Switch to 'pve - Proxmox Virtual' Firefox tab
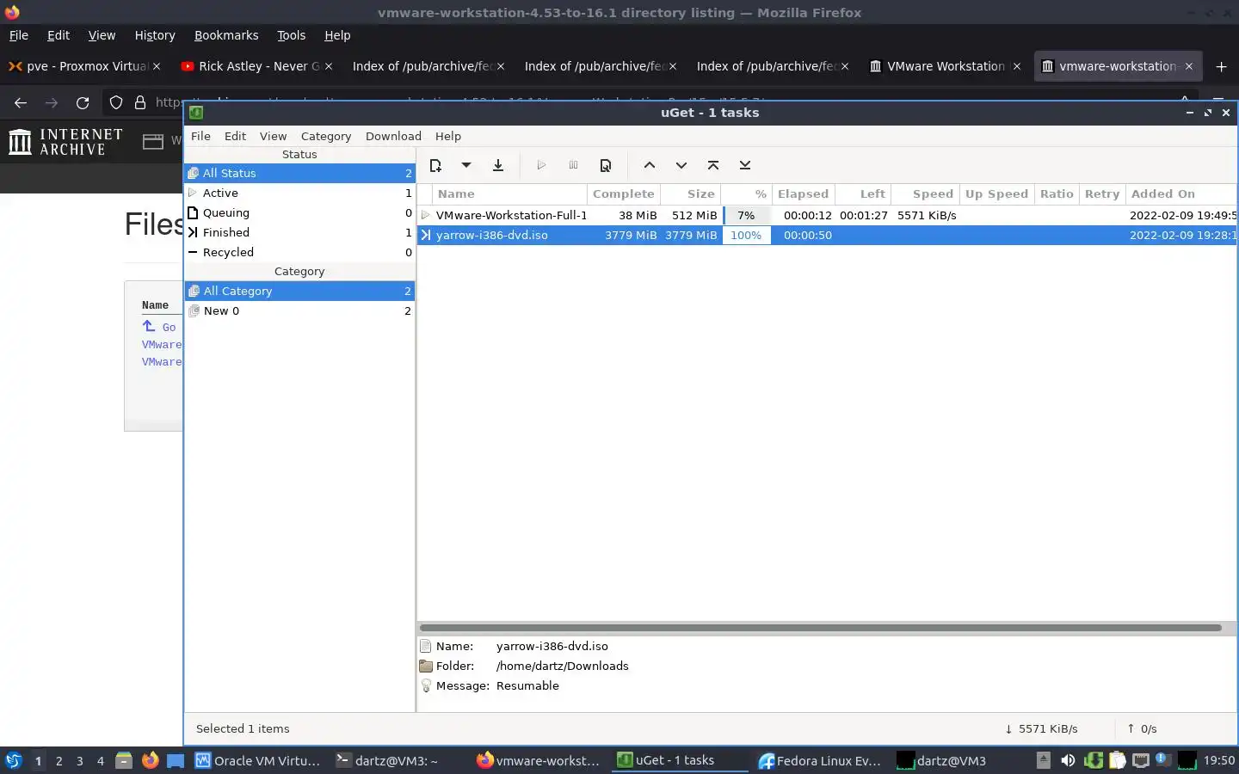The width and height of the screenshot is (1239, 774). [83, 66]
